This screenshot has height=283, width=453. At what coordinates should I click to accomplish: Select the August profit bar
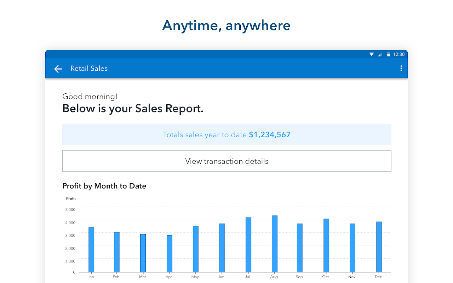pos(275,244)
